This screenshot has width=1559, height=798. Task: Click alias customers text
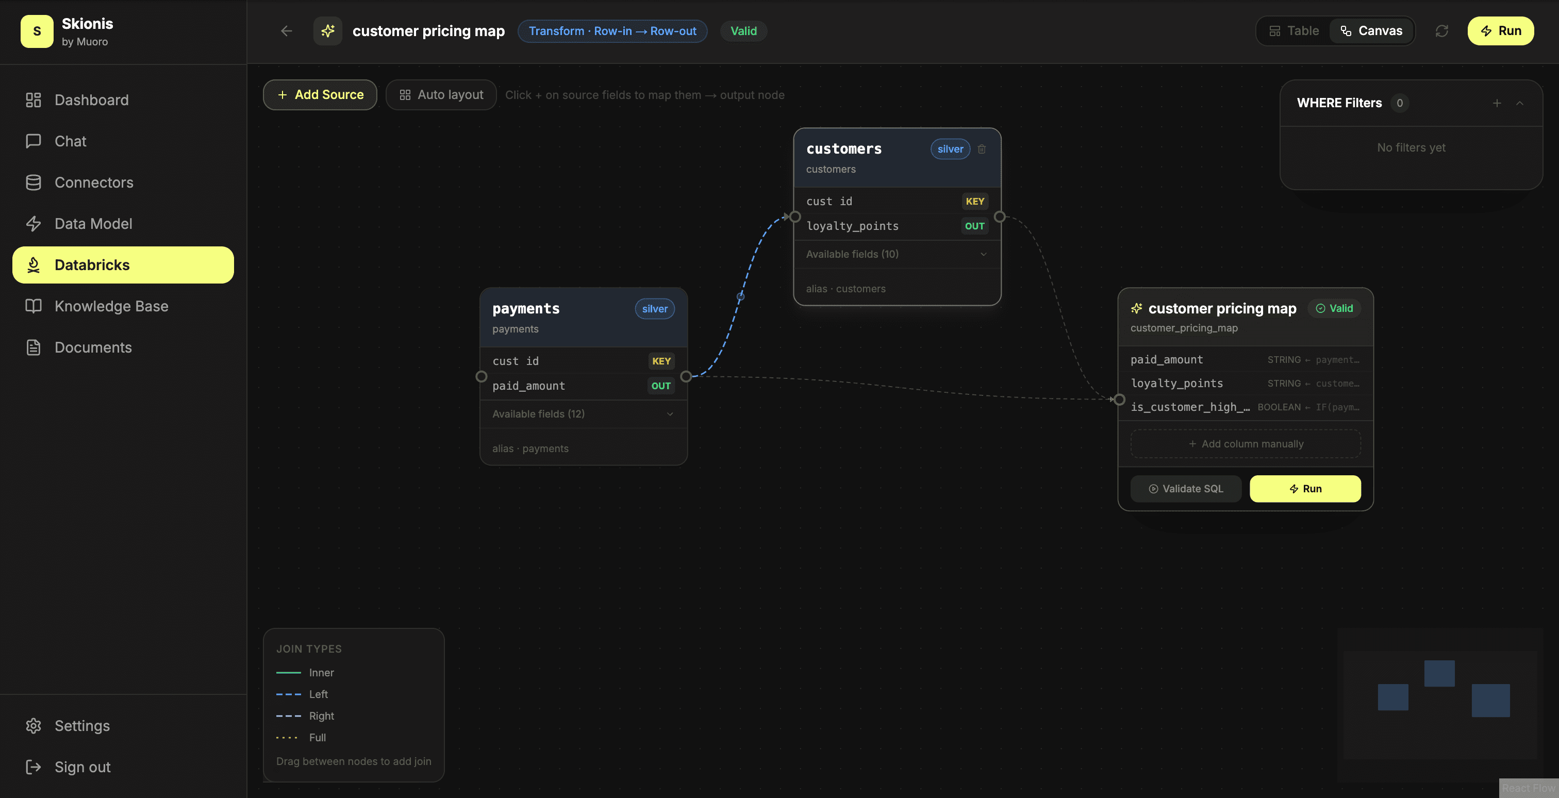845,289
